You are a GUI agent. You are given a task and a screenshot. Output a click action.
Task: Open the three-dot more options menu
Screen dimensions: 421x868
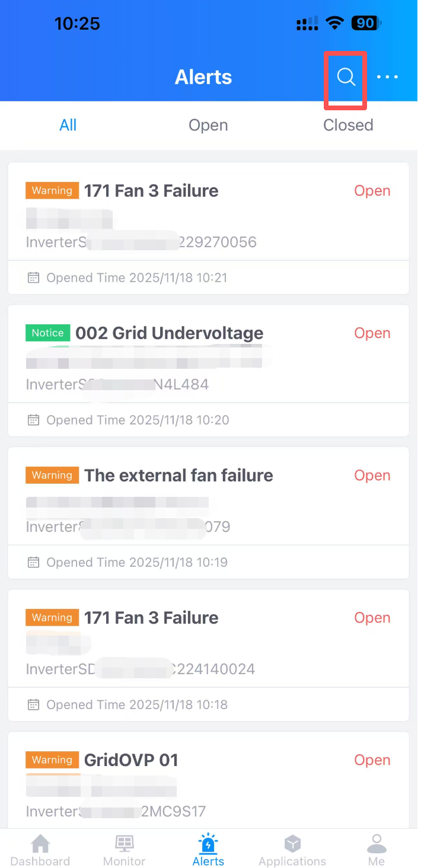387,77
